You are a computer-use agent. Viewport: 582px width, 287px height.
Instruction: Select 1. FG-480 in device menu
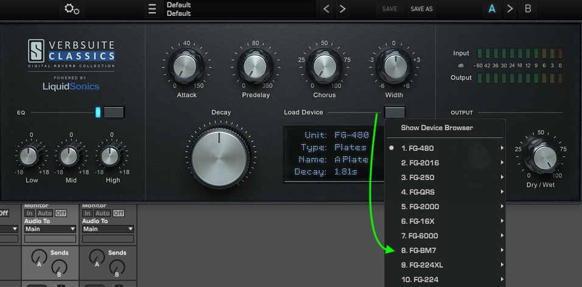(x=444, y=148)
